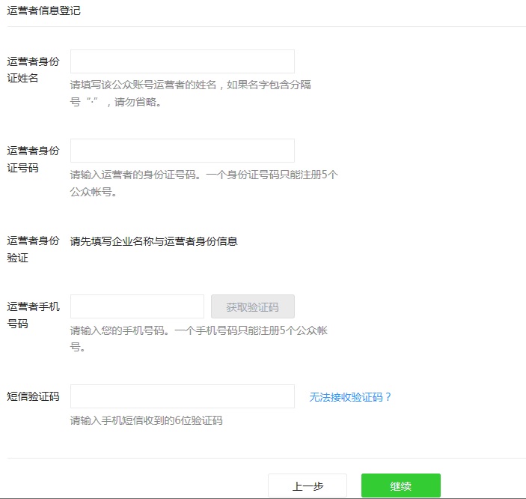The width and height of the screenshot is (526, 499).
Task: Click the 运营者身份证姓名 input field
Action: (182, 61)
